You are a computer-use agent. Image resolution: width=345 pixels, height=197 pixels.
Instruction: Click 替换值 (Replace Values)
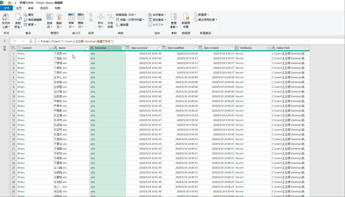(122, 25)
